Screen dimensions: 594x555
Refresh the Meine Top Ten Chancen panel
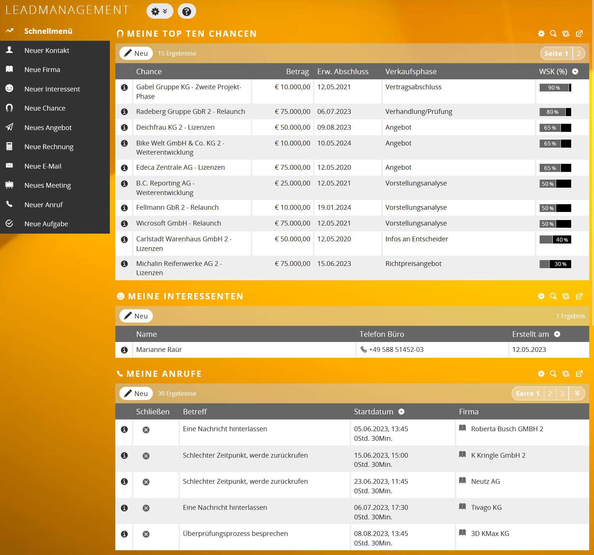(566, 34)
